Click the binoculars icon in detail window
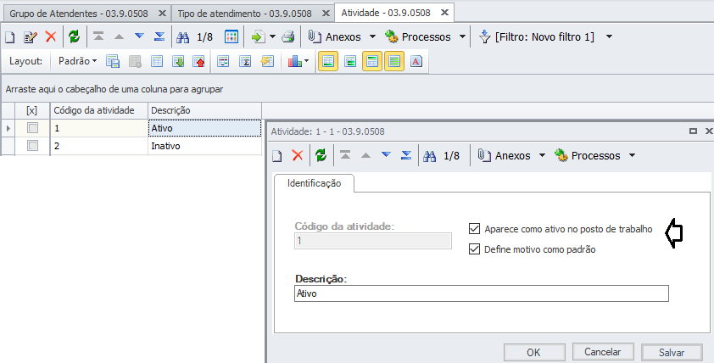Image resolution: width=714 pixels, height=363 pixels. click(x=429, y=156)
